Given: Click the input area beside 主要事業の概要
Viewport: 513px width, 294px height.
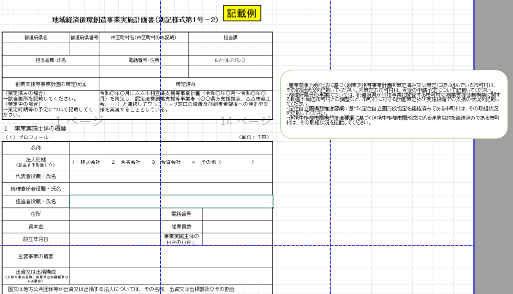Looking at the screenshot, I should (x=171, y=257).
